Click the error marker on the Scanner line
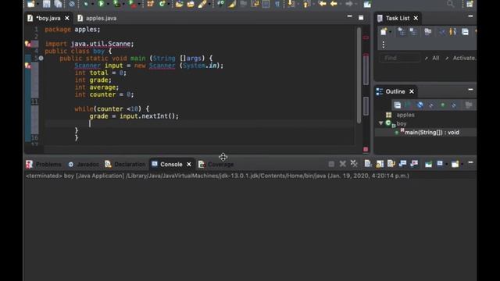The height and width of the screenshot is (281, 500). pyautogui.click(x=28, y=66)
